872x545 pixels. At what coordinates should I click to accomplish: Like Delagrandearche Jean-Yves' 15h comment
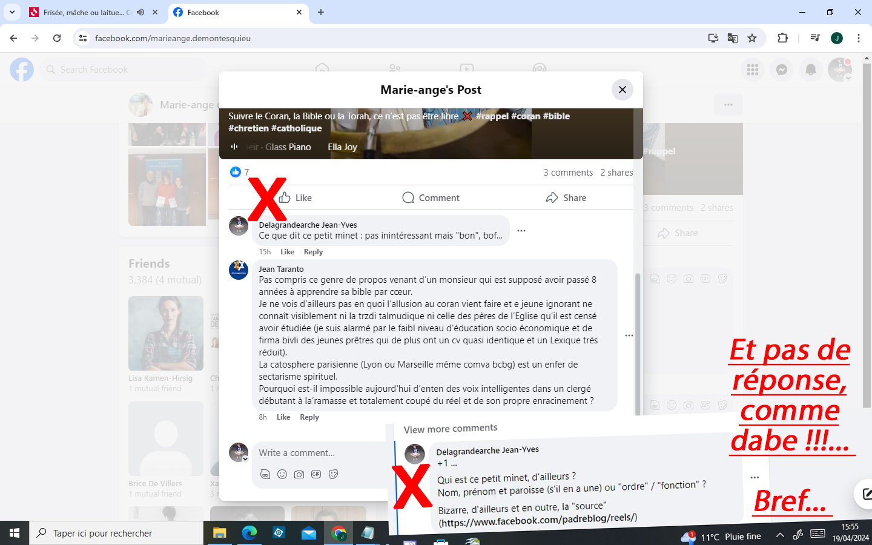coord(288,252)
